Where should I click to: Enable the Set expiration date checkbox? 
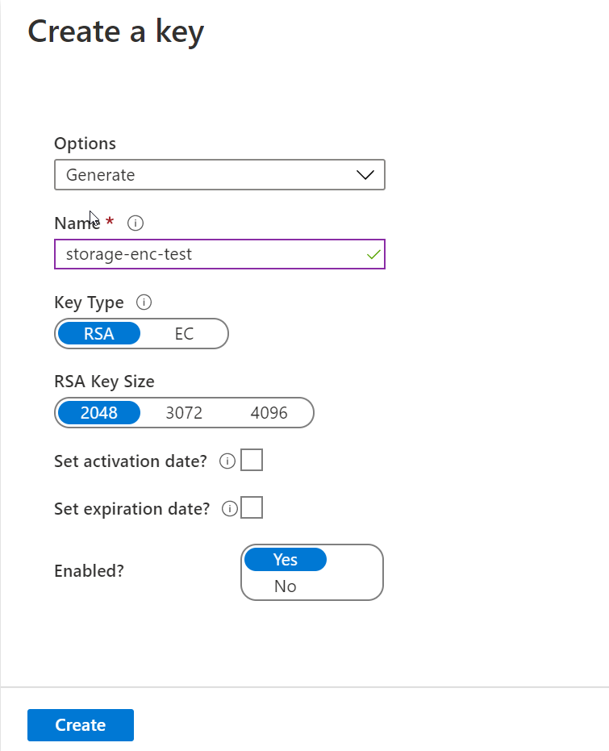[x=250, y=508]
